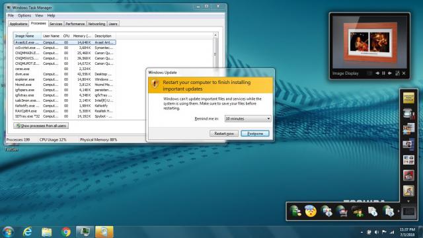This screenshot has height=238, width=423.
Task: Click the Task Manager process list scrollbar
Action: (x=215, y=54)
